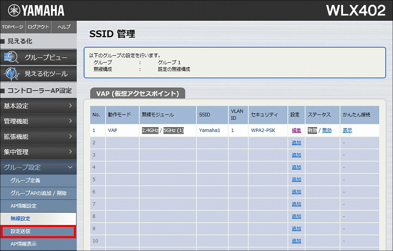The width and height of the screenshot is (393, 251).
Task: Click 無効 status link for Yamaha1
Action: 327,130
